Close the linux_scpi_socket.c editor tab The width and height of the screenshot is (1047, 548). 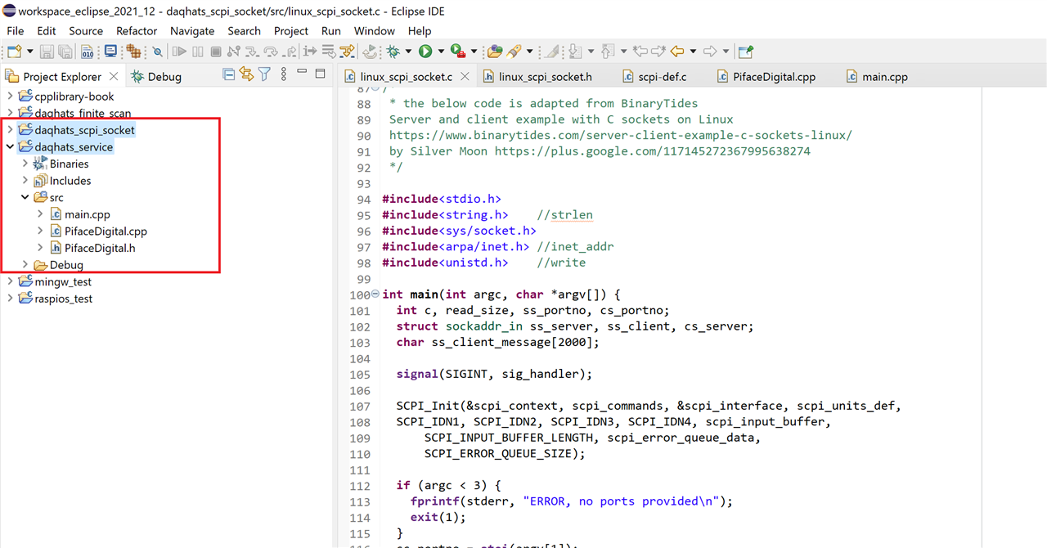[465, 77]
